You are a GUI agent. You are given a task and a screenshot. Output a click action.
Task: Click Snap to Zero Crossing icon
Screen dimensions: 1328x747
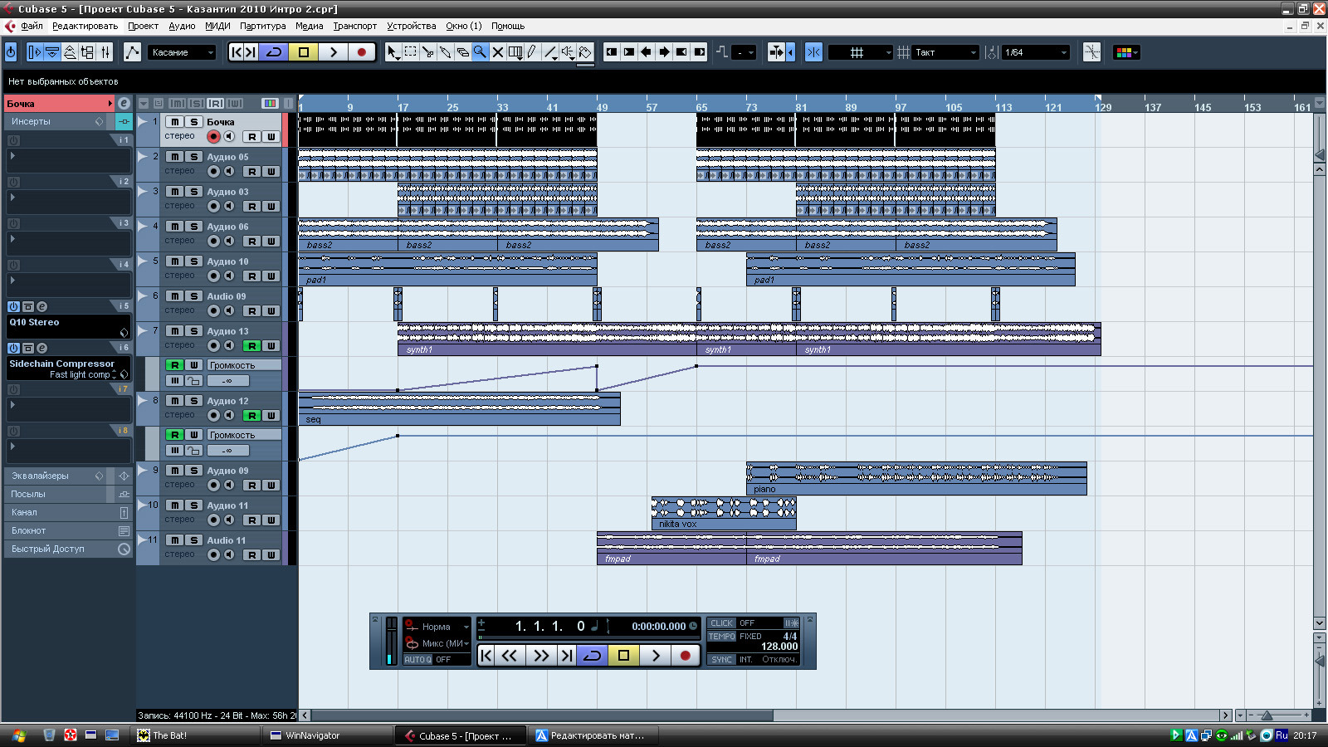click(1091, 52)
